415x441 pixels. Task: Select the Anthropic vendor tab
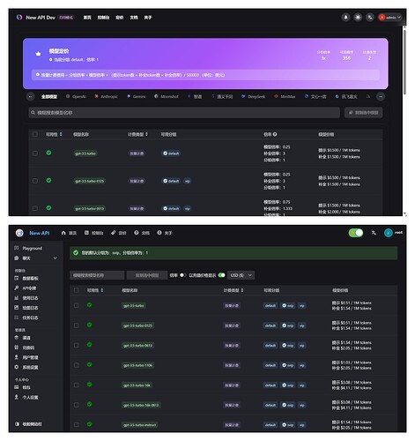(x=106, y=96)
